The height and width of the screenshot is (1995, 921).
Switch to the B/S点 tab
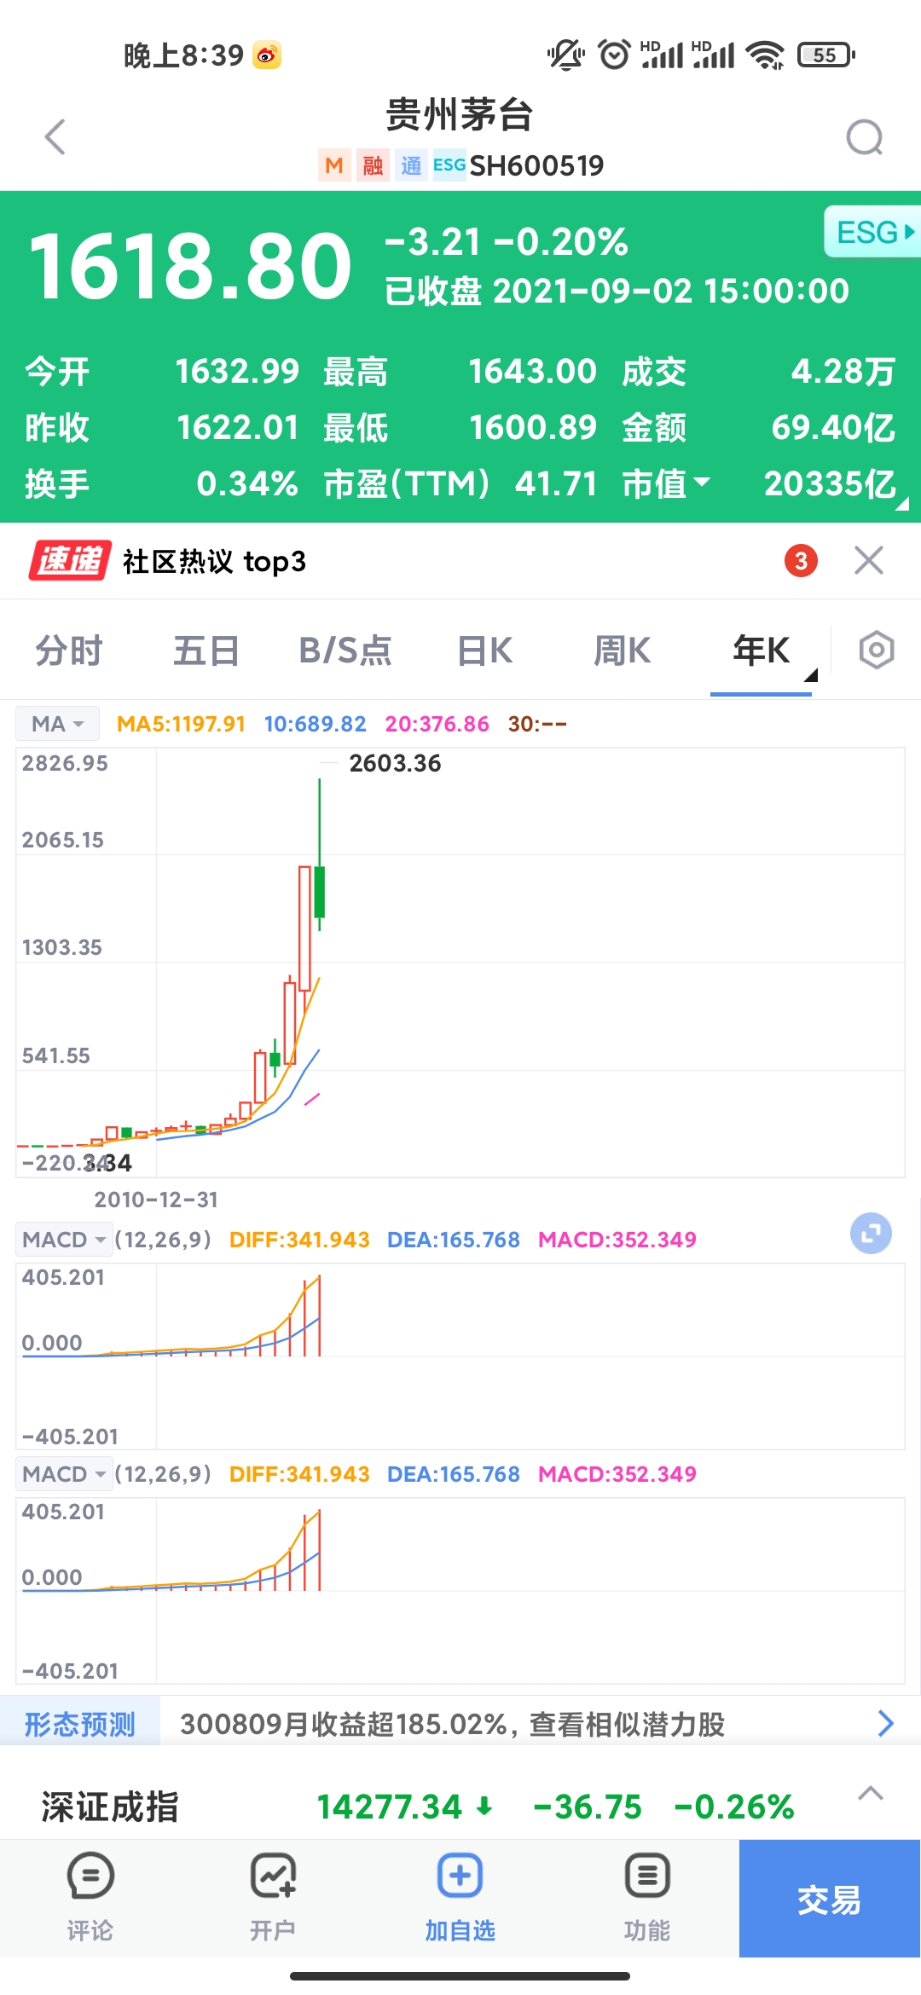345,651
